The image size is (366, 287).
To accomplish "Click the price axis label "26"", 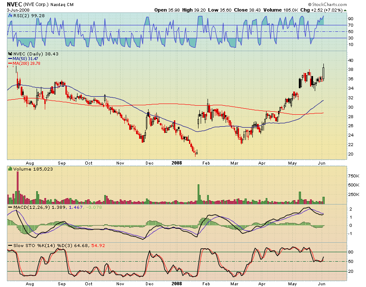I will (x=350, y=126).
